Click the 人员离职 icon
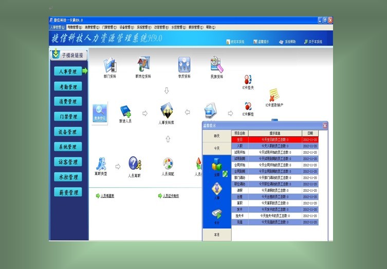The image size is (387, 269). pyautogui.click(x=135, y=165)
